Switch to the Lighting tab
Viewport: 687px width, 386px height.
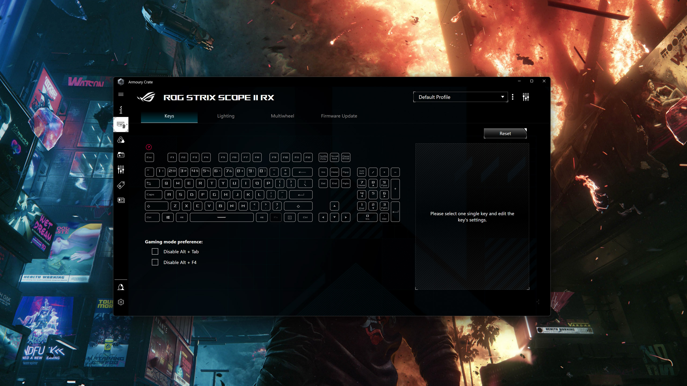pos(225,116)
